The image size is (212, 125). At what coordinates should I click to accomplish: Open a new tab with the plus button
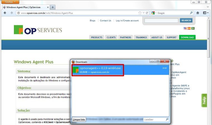53,7
